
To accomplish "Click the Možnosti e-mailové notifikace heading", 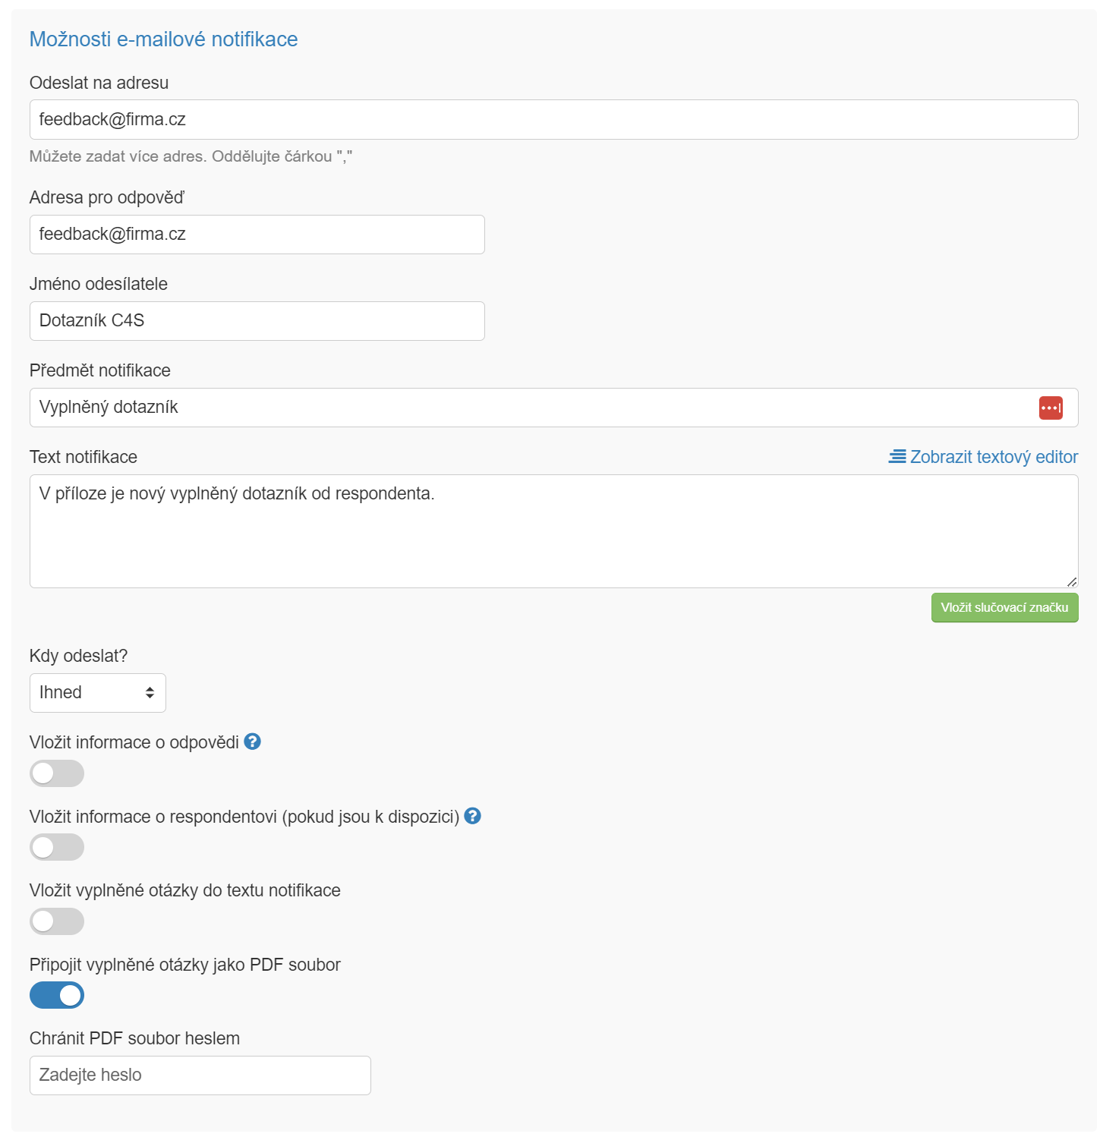I will tap(163, 39).
